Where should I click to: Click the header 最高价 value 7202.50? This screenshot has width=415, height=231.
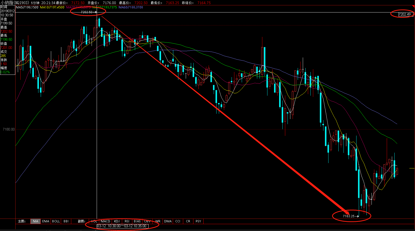141,3
